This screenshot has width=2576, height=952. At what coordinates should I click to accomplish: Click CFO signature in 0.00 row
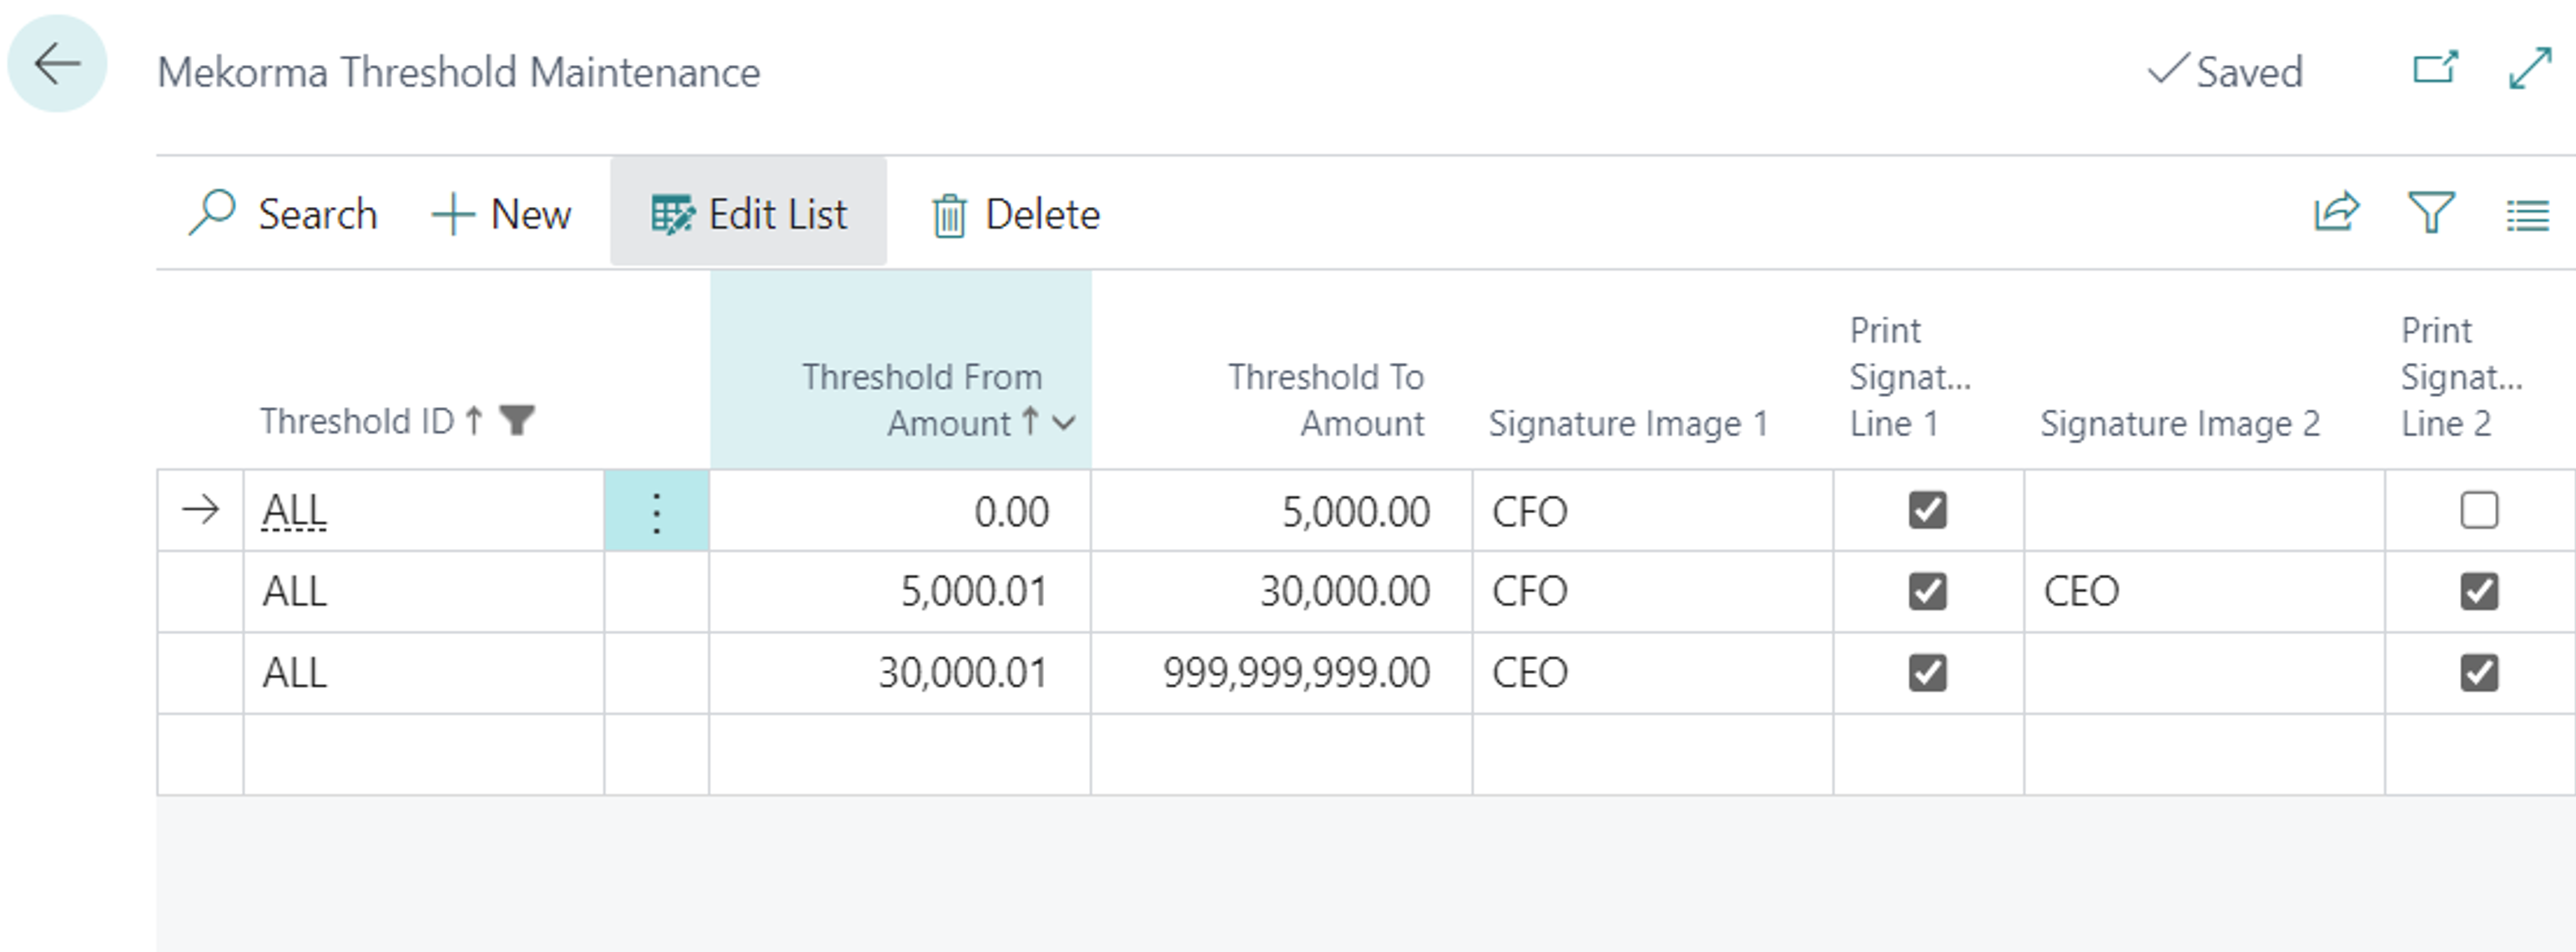click(1652, 512)
